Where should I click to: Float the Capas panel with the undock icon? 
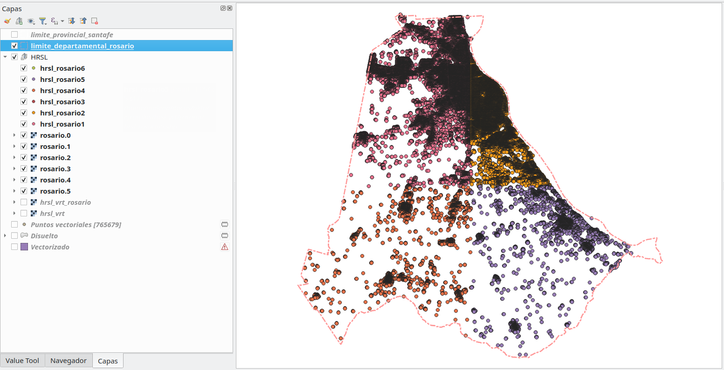click(223, 8)
